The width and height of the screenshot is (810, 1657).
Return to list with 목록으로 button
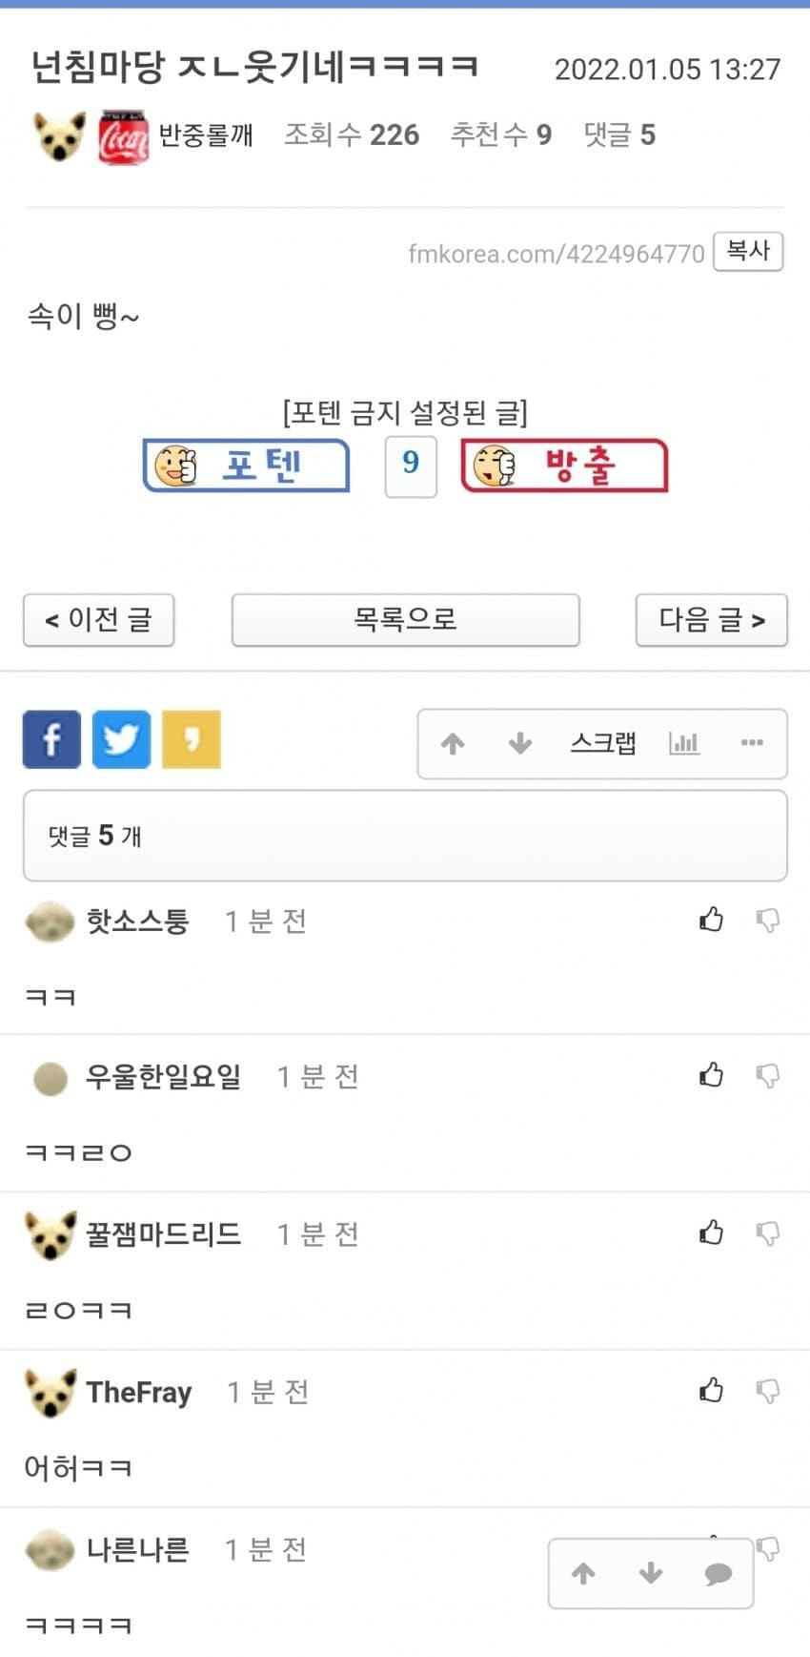[405, 620]
